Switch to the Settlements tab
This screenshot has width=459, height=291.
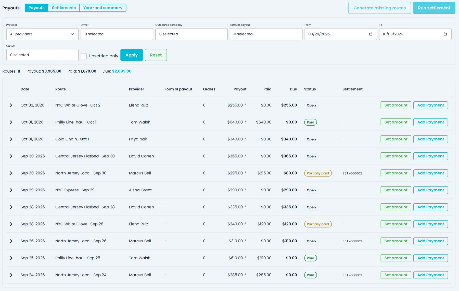64,8
